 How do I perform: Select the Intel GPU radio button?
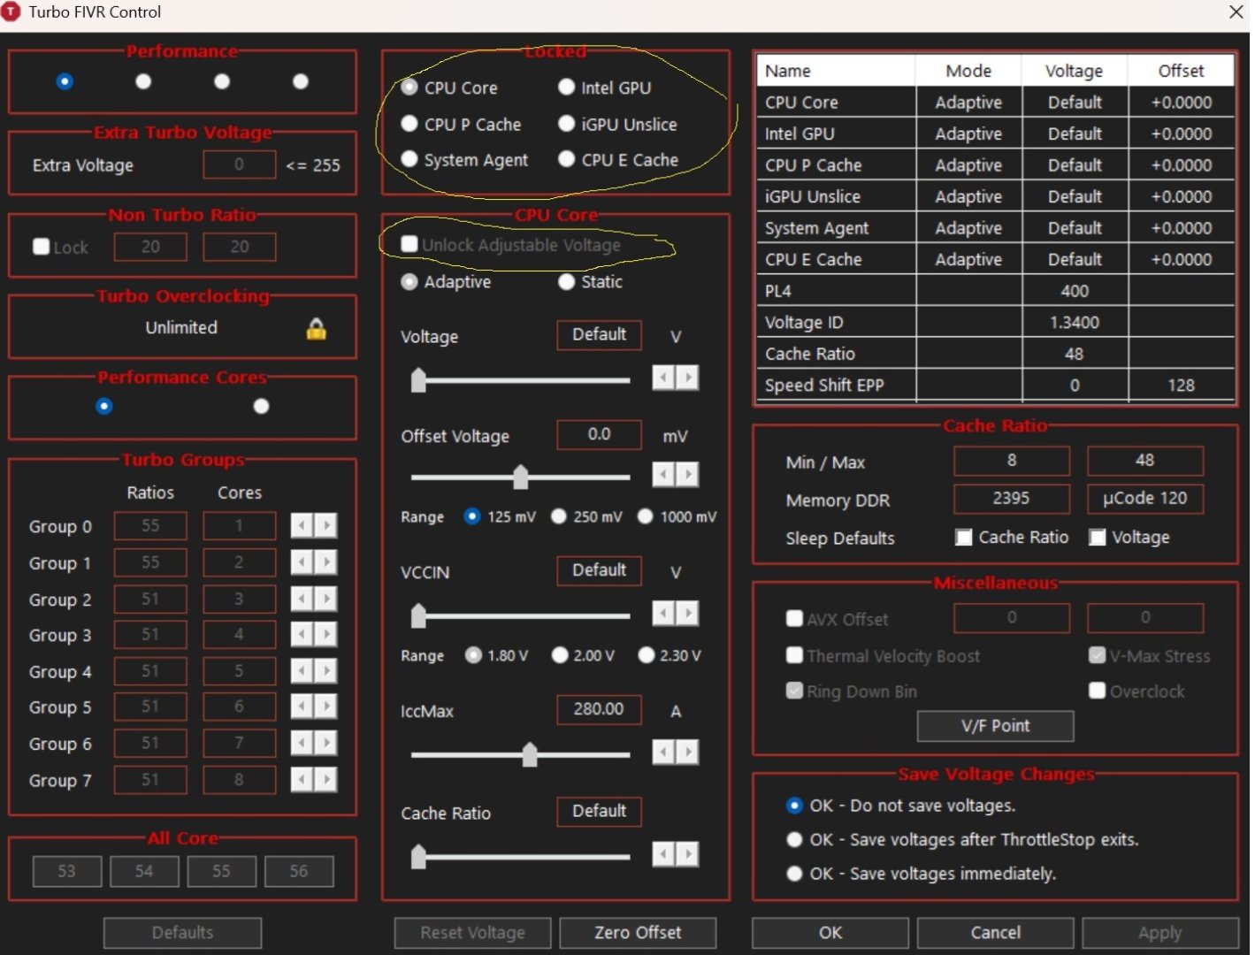[566, 88]
